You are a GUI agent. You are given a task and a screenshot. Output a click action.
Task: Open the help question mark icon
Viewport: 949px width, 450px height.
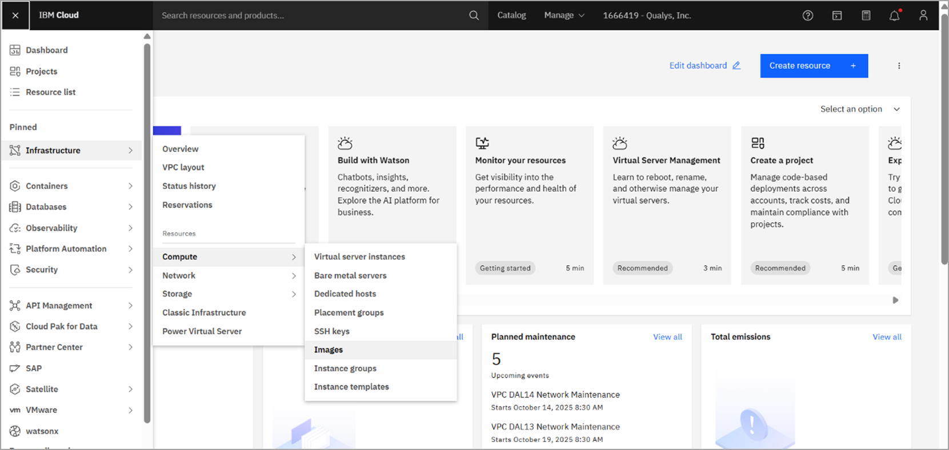coord(807,15)
